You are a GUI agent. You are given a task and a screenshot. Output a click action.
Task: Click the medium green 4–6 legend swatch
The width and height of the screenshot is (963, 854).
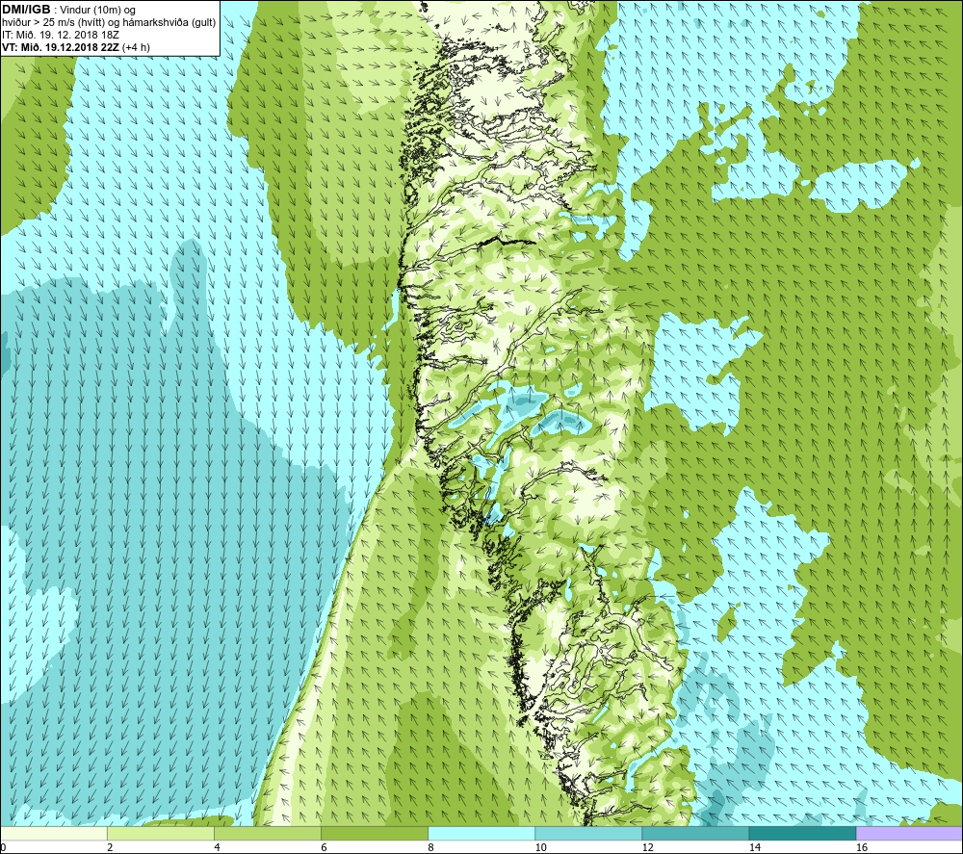pos(268,833)
